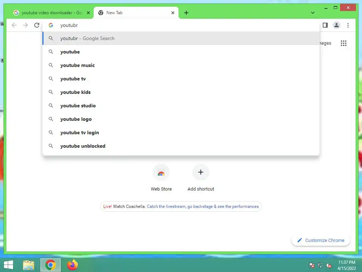Image resolution: width=362 pixels, height=272 pixels.
Task: Pick the 'youtube kids' suggestion
Action: coord(181,92)
